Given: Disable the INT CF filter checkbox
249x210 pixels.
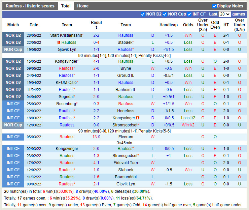Looking at the screenshot, I should 189,14.
